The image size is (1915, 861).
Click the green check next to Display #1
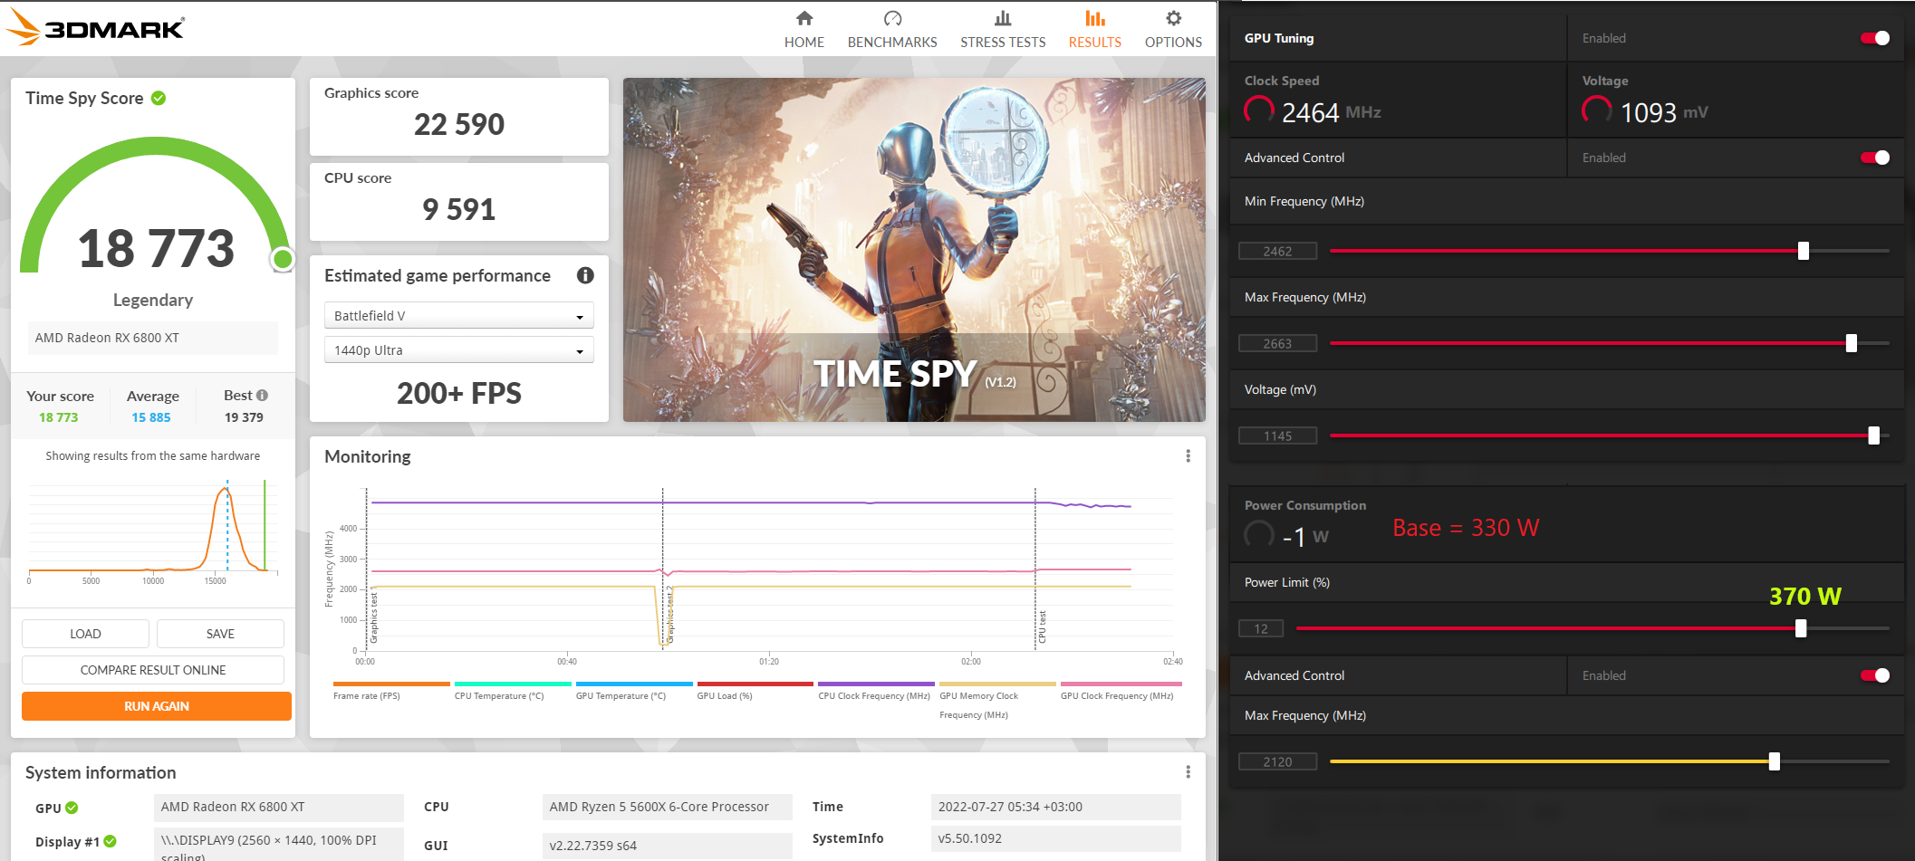110,841
